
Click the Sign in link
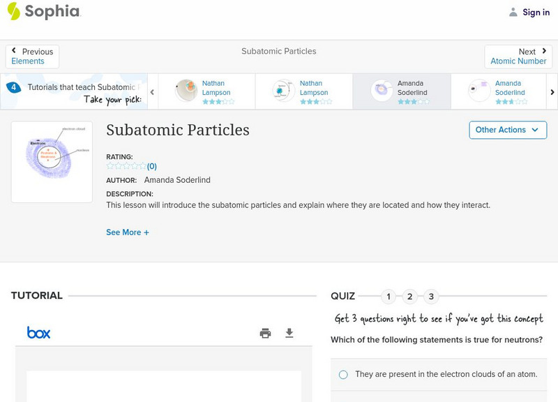(x=536, y=12)
